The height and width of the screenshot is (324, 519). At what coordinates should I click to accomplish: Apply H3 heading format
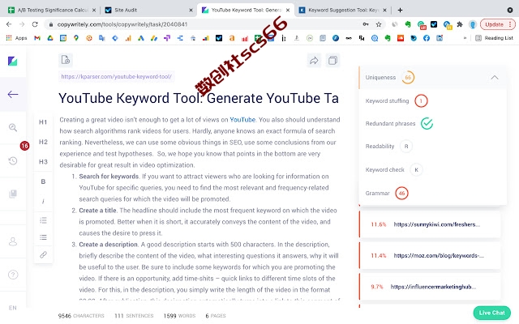pos(43,162)
